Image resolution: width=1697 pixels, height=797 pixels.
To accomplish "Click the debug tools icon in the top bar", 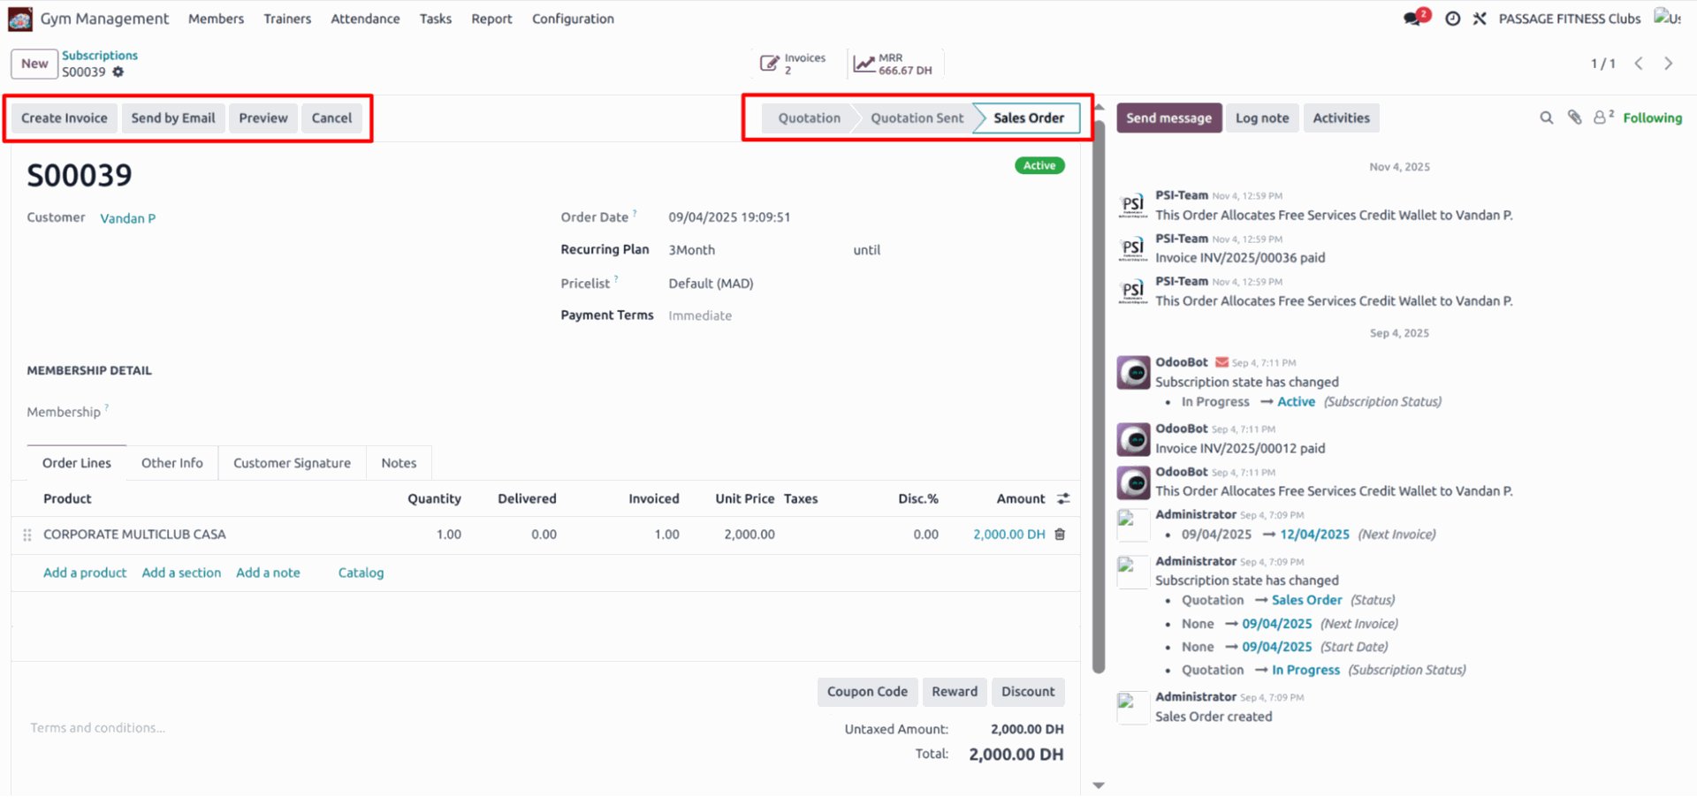I will [1480, 19].
